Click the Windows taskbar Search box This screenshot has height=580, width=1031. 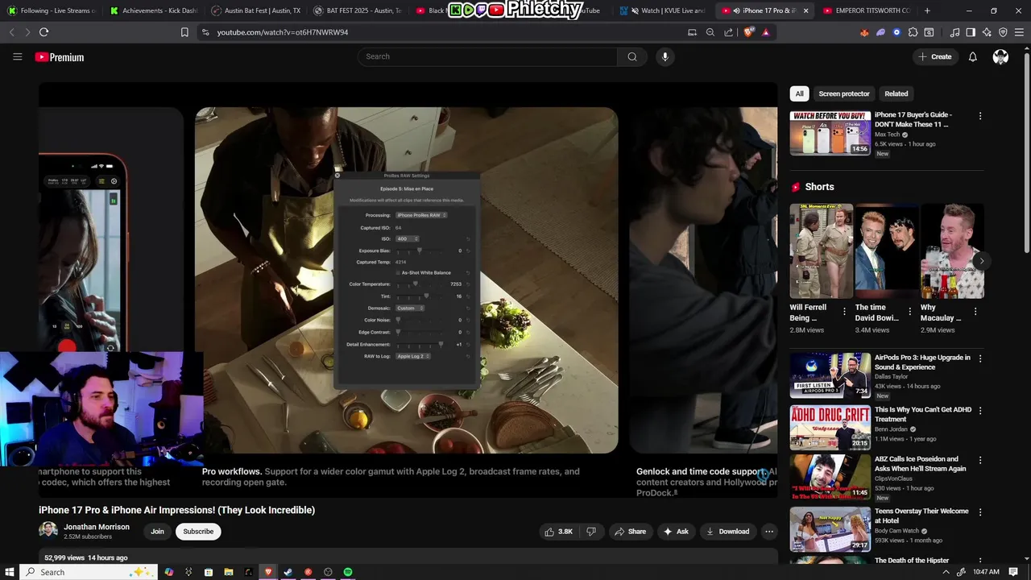click(87, 572)
